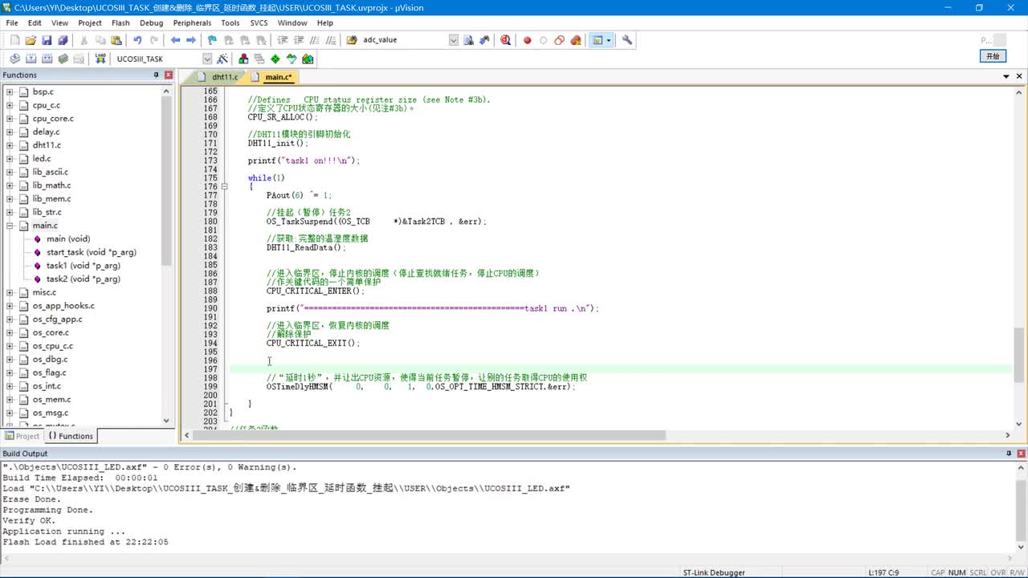The height and width of the screenshot is (578, 1028).
Task: Click the Undo arrow icon
Action: [x=137, y=40]
